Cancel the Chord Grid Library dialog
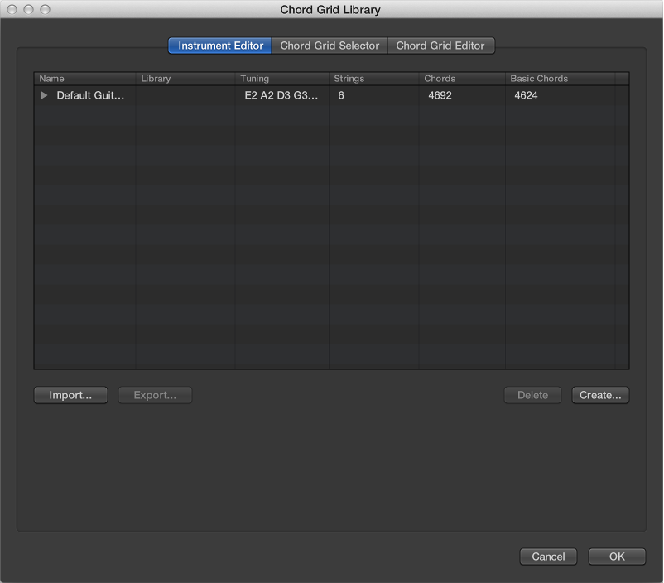The height and width of the screenshot is (583, 664). pyautogui.click(x=548, y=556)
